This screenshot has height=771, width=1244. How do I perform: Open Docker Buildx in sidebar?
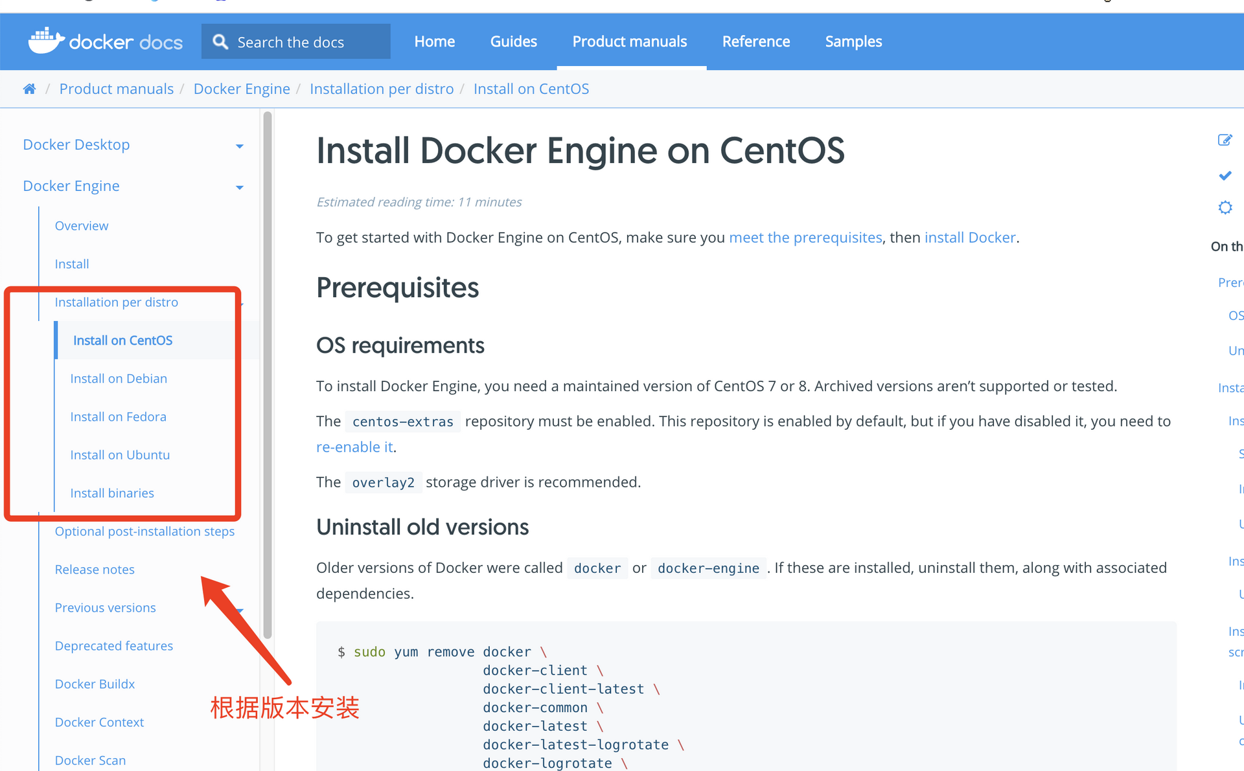pyautogui.click(x=95, y=684)
